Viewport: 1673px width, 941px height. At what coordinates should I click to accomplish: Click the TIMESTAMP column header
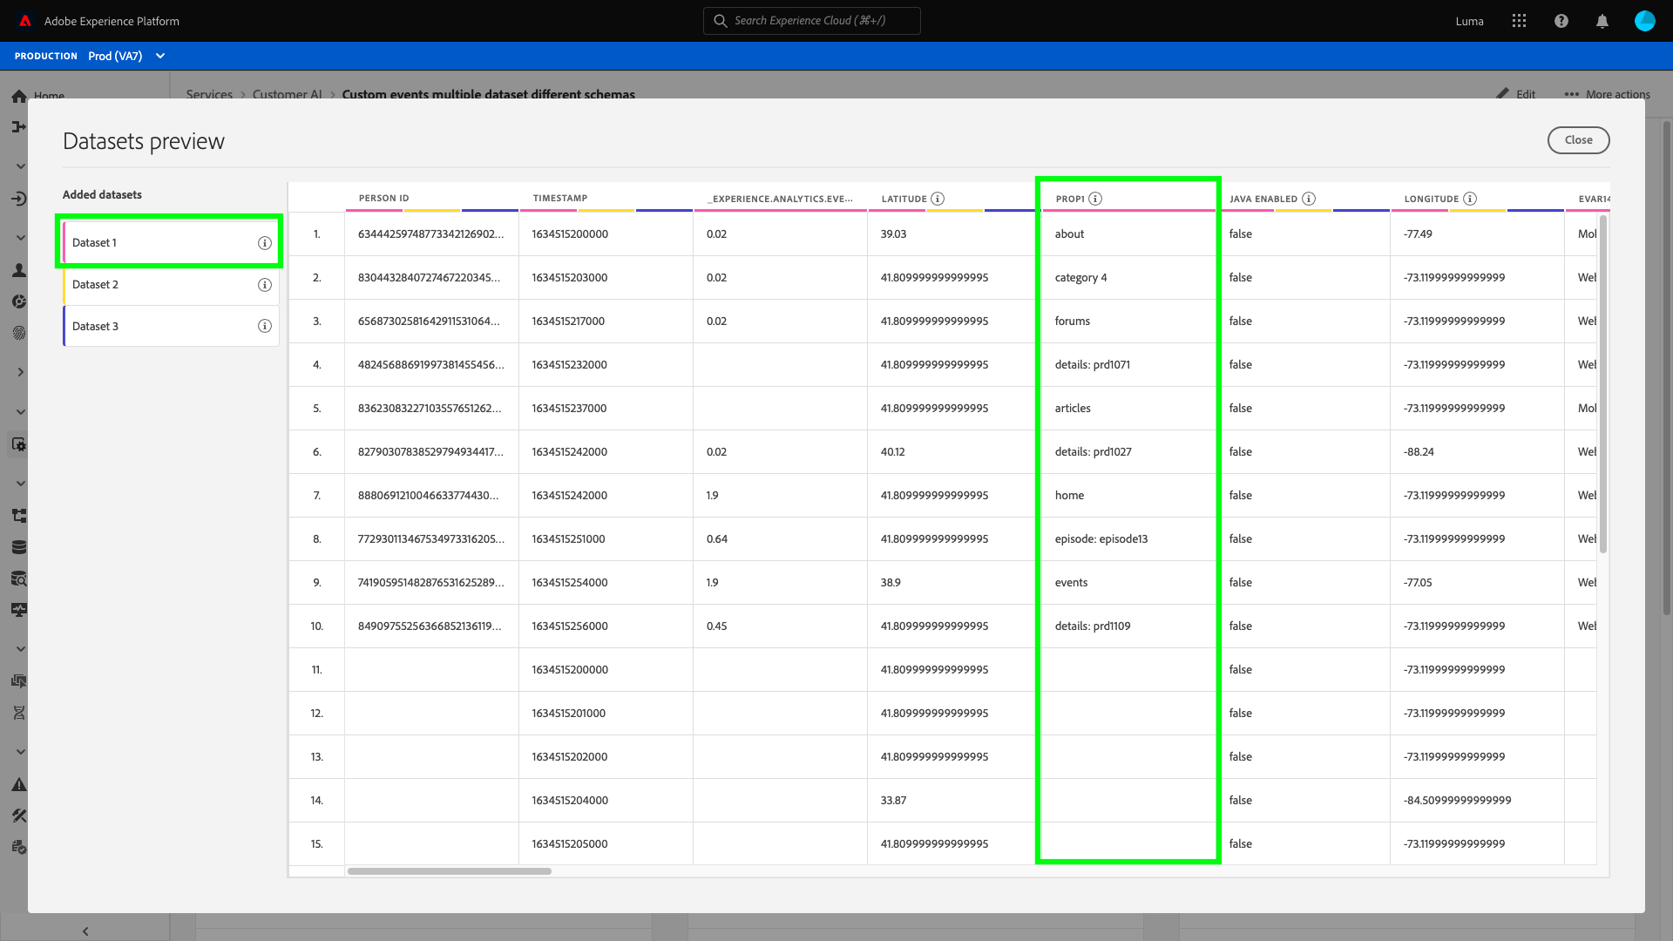pos(560,198)
